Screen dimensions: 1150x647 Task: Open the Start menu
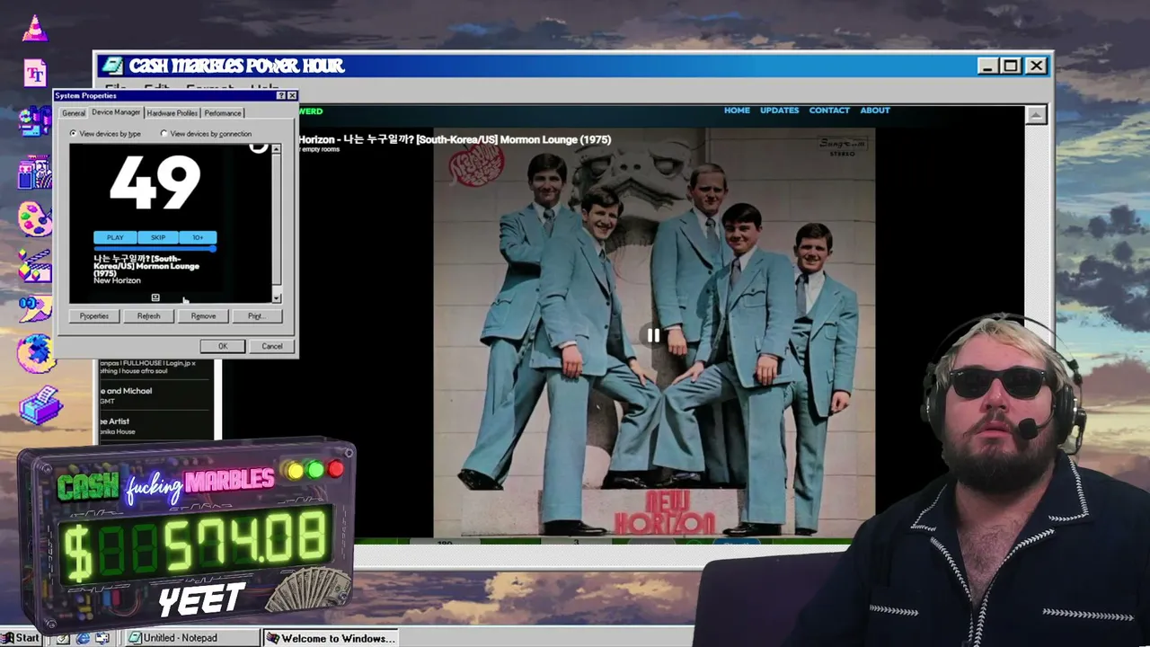21,638
